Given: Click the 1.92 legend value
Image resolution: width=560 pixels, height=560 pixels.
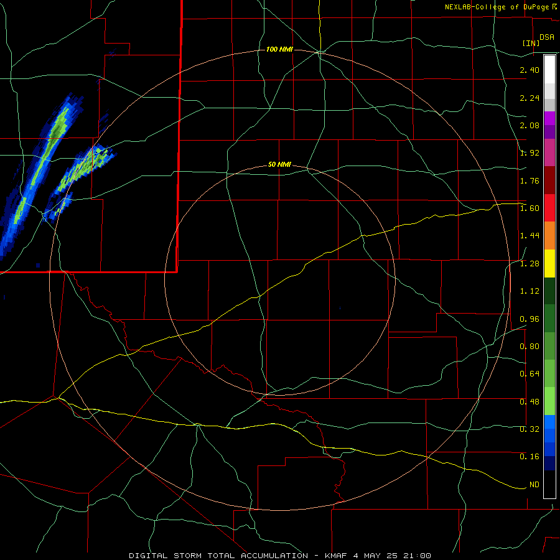Looking at the screenshot, I should click(530, 153).
